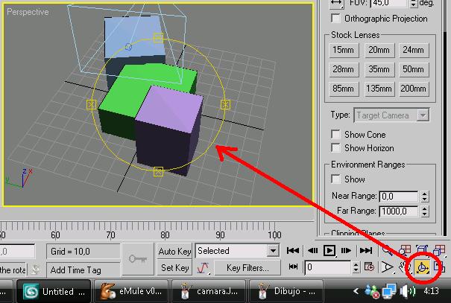Click the Near Range spinner arrows

tap(425, 196)
